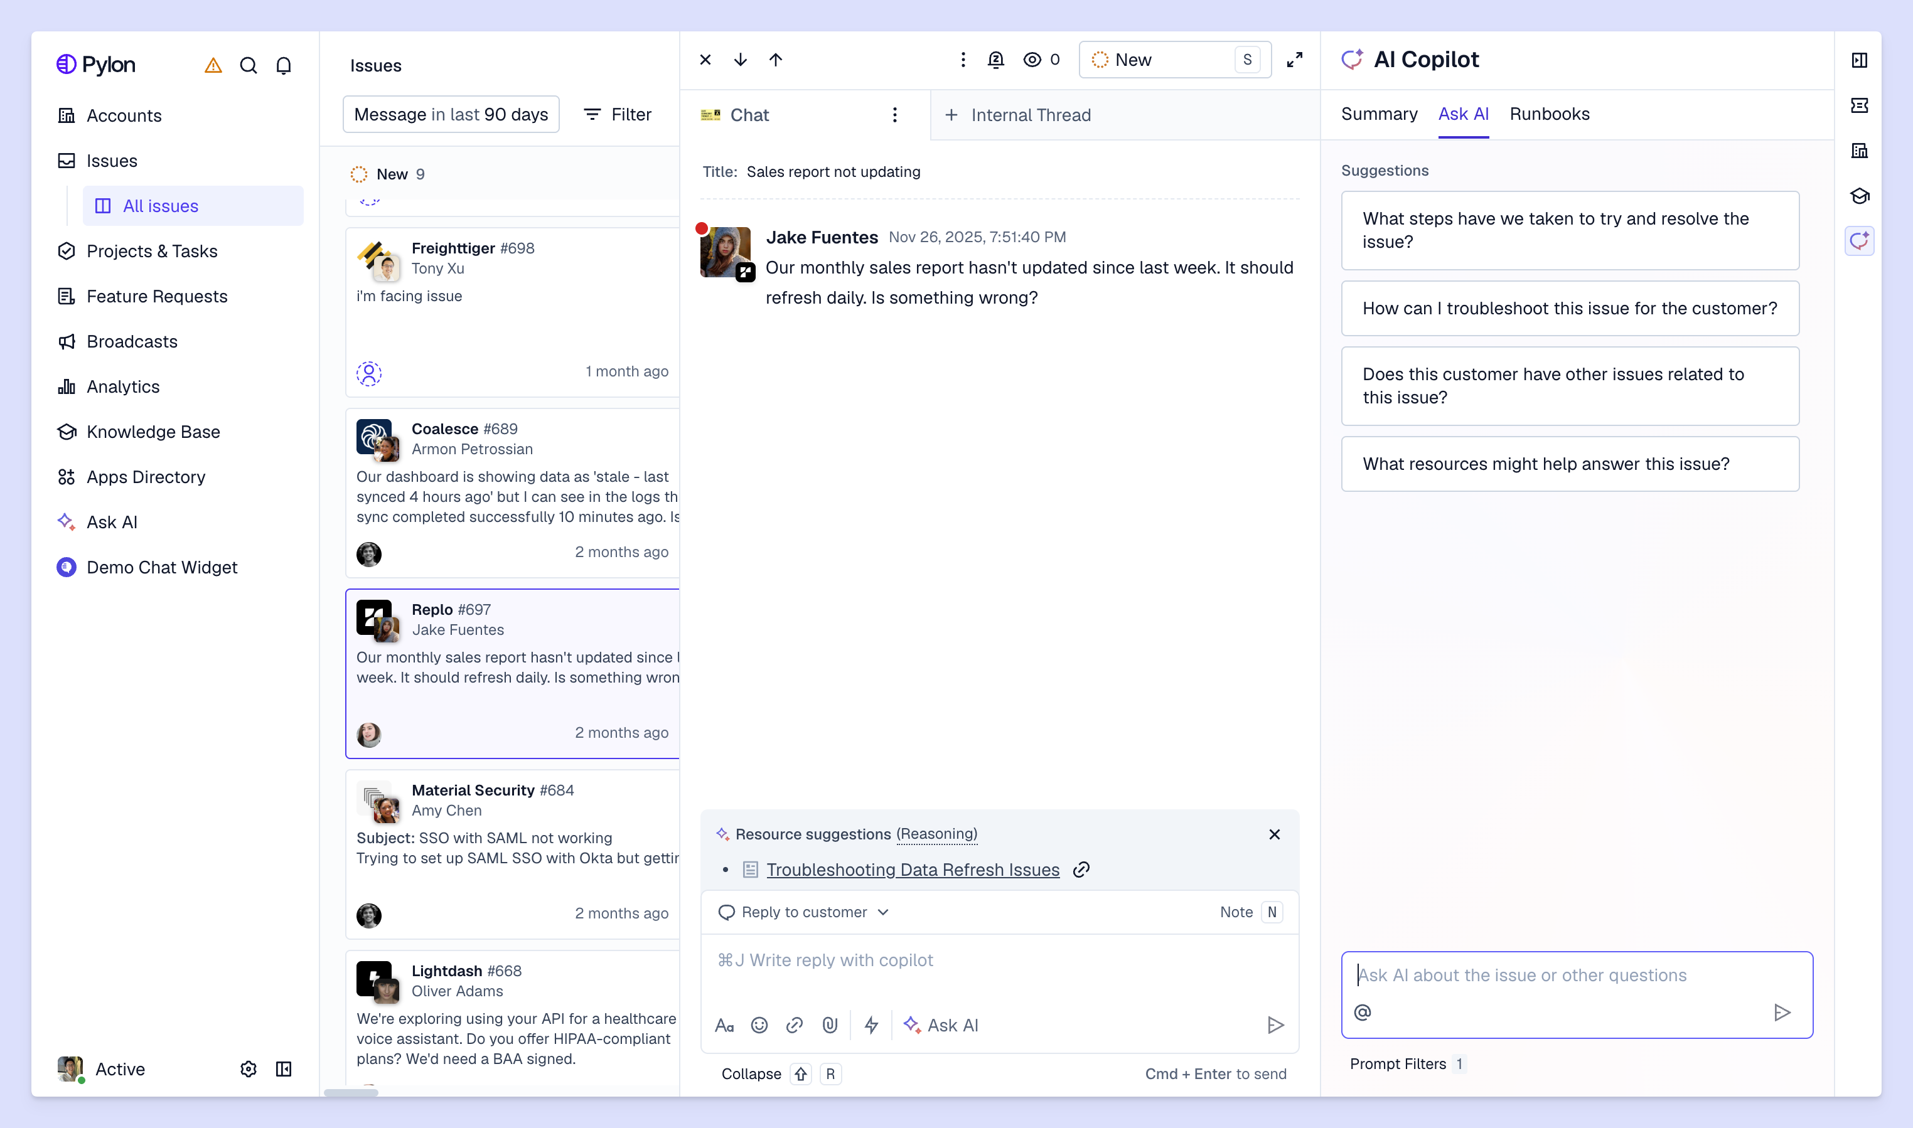
Task: Expand issue view to fullscreen
Action: tap(1295, 60)
